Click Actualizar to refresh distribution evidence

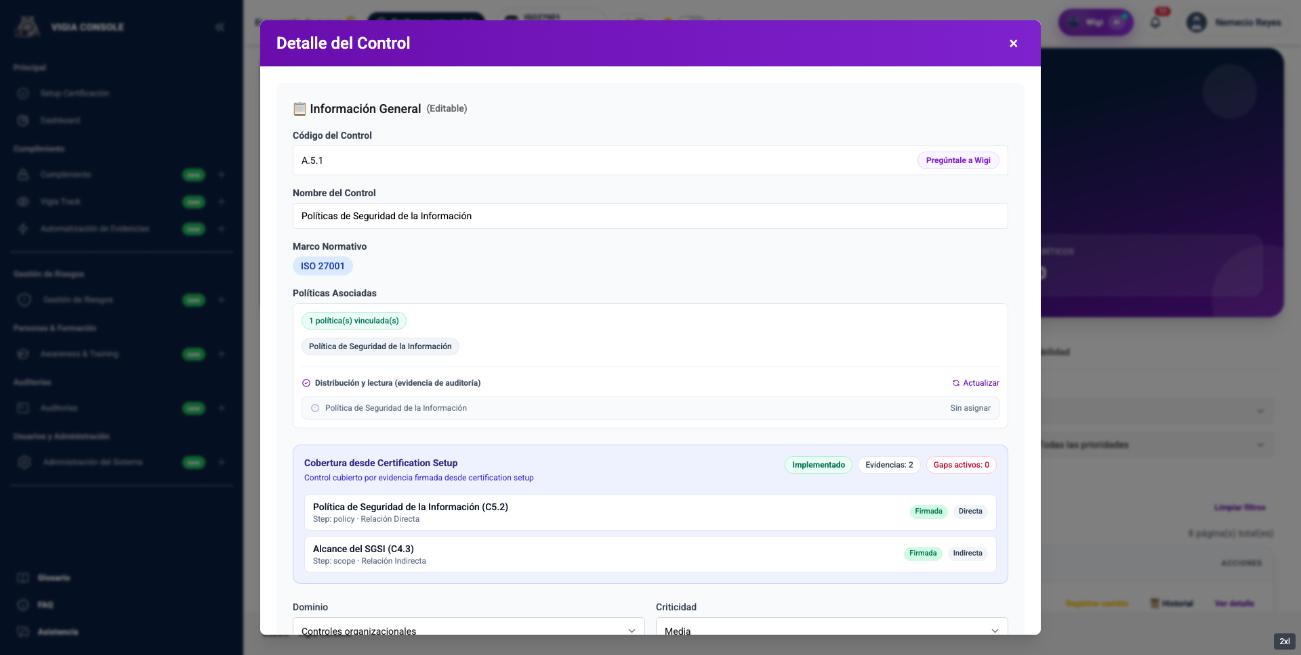pyautogui.click(x=976, y=383)
